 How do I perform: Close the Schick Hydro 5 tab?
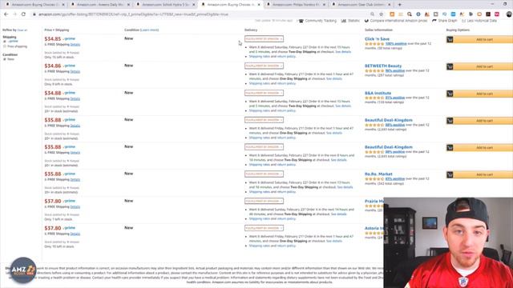pyautogui.click(x=194, y=5)
